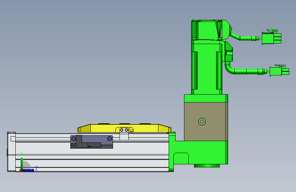Click the "Y" axis label
Image resolution: width=296 pixels, height=192 pixels.
click(22, 153)
